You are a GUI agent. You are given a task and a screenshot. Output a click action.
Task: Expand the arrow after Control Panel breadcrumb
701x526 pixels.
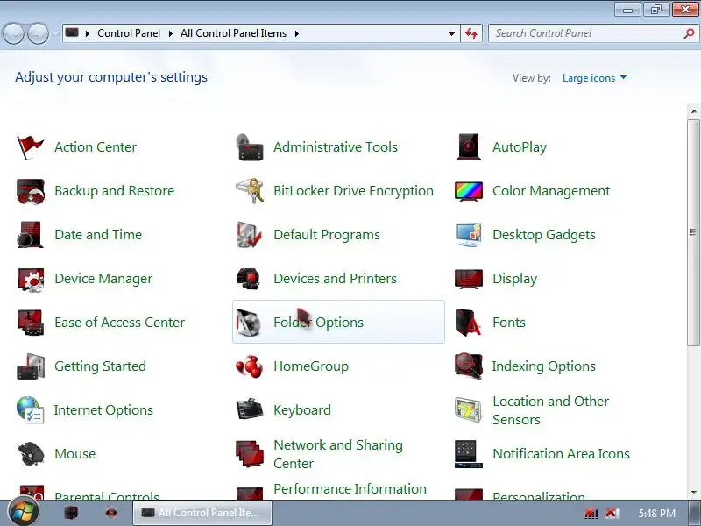point(170,33)
